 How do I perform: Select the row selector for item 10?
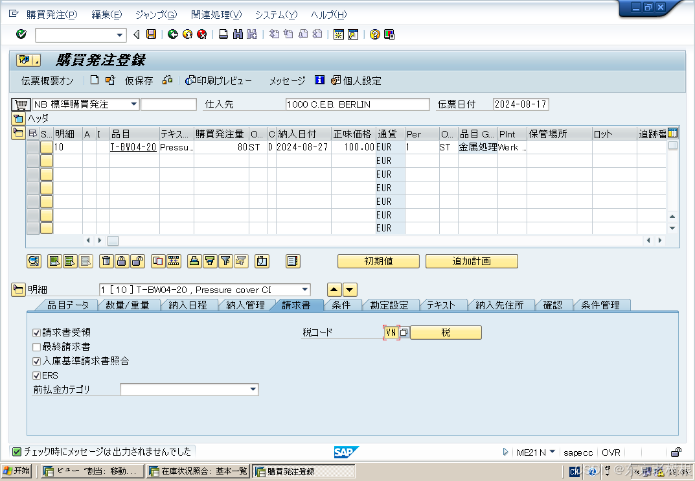(x=33, y=147)
